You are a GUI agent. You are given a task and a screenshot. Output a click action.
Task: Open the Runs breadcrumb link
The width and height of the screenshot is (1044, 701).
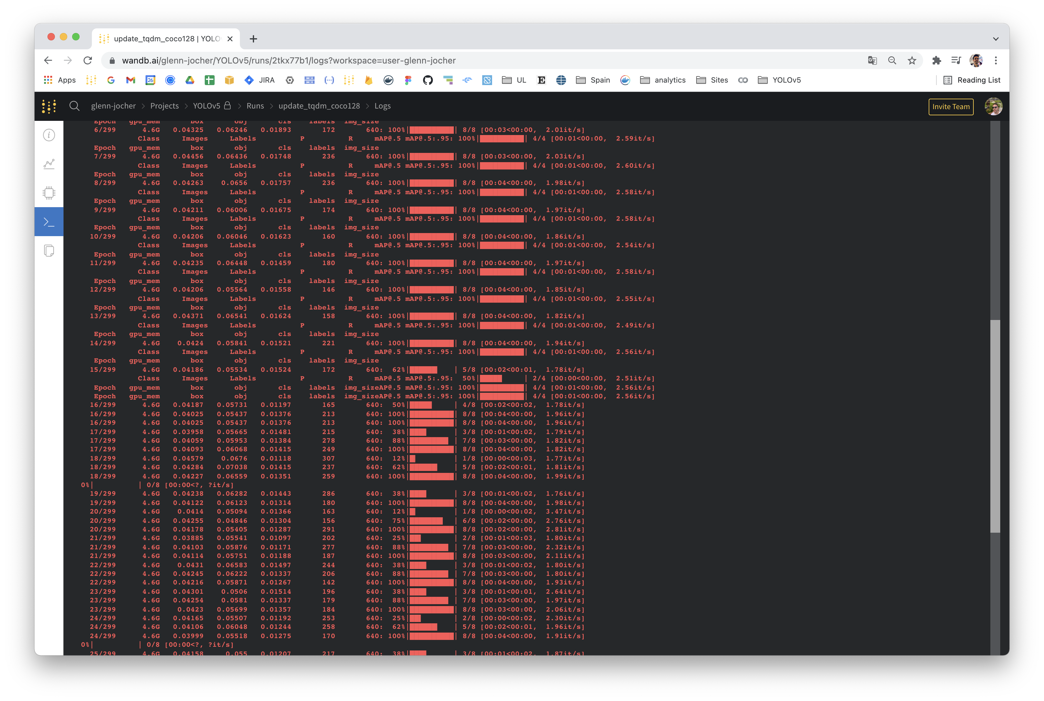(x=255, y=106)
